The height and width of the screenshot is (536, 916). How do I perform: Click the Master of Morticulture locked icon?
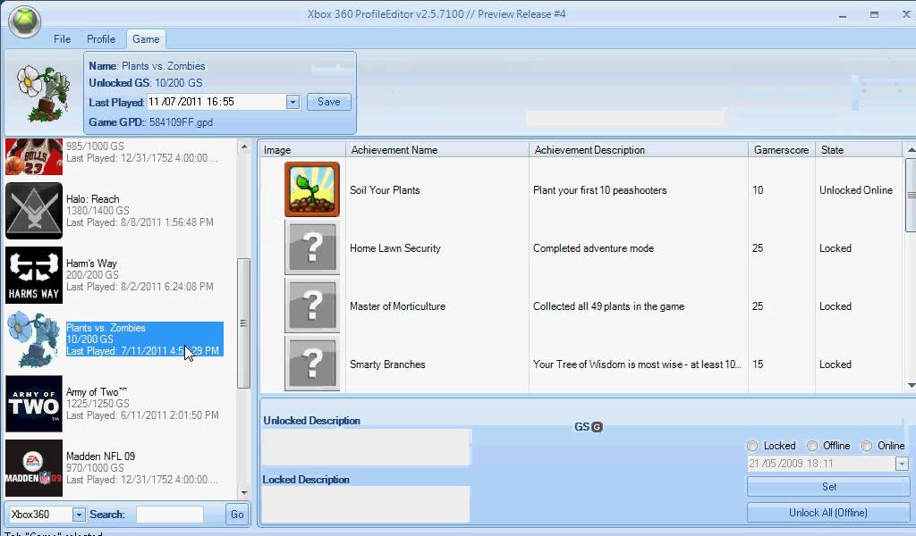(312, 306)
